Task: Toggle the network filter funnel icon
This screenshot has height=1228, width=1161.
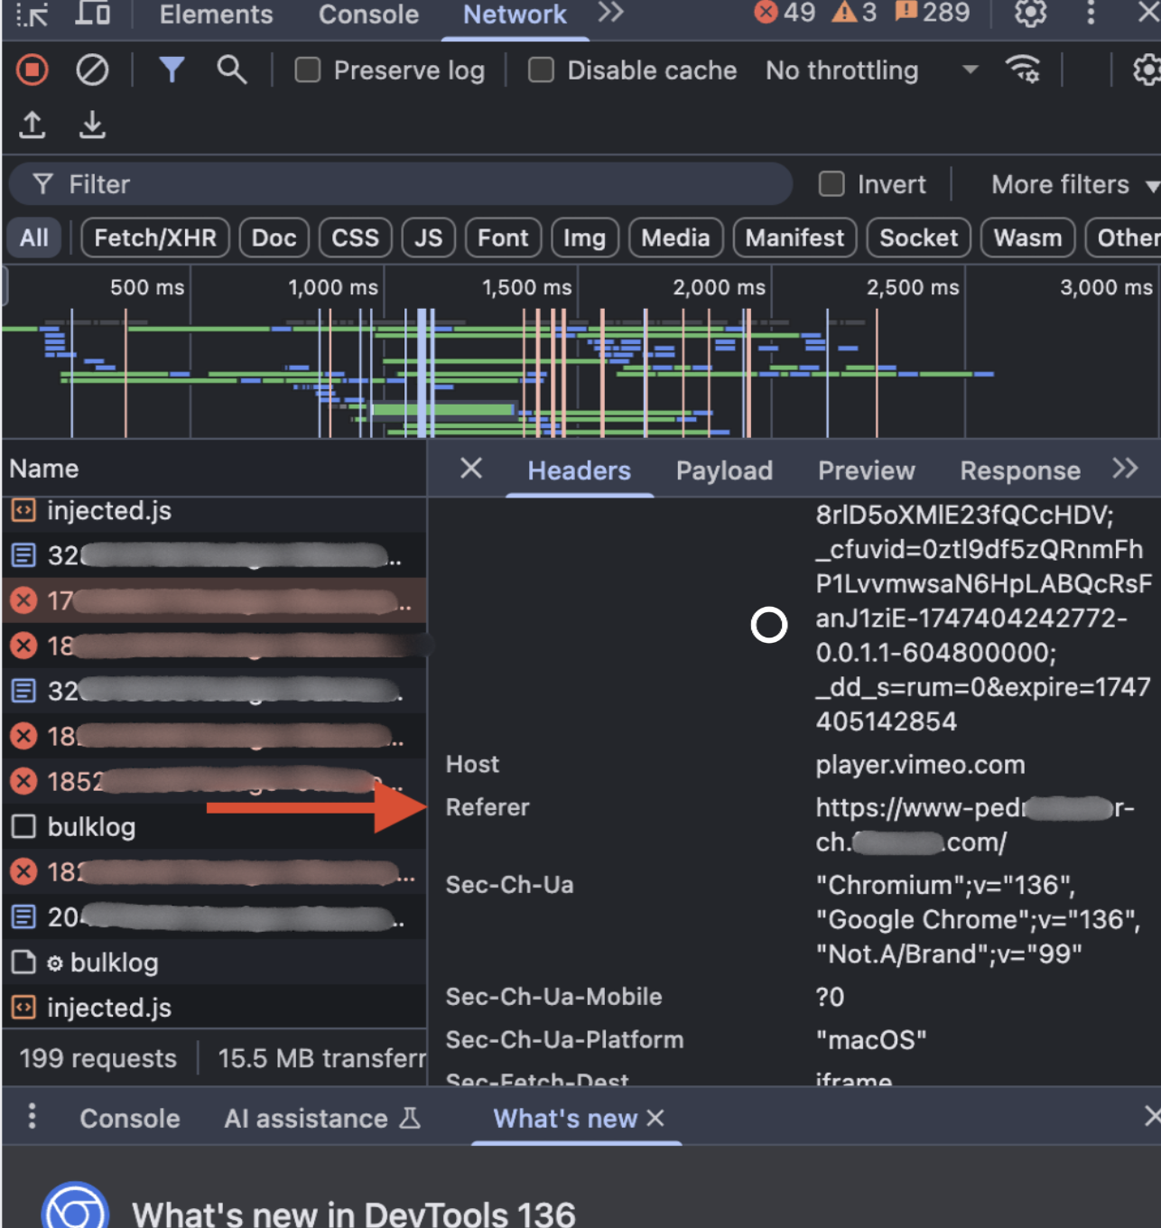Action: click(x=171, y=70)
